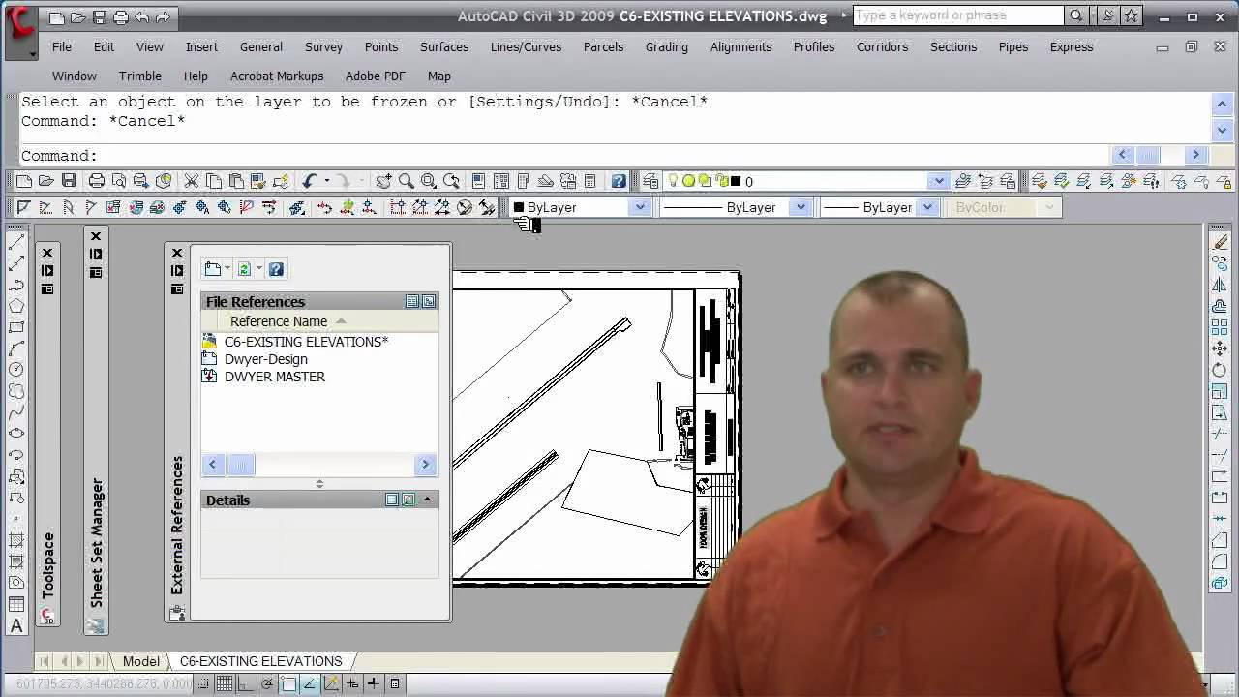Viewport: 1239px width, 697px height.
Task: Select the Pan hand tool
Action: click(x=384, y=181)
